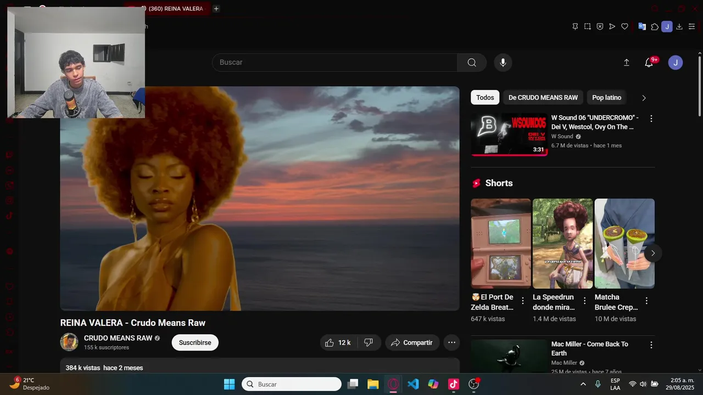Select the De CRUDO MEANS RAW chip
Image resolution: width=703 pixels, height=395 pixels.
(543, 98)
